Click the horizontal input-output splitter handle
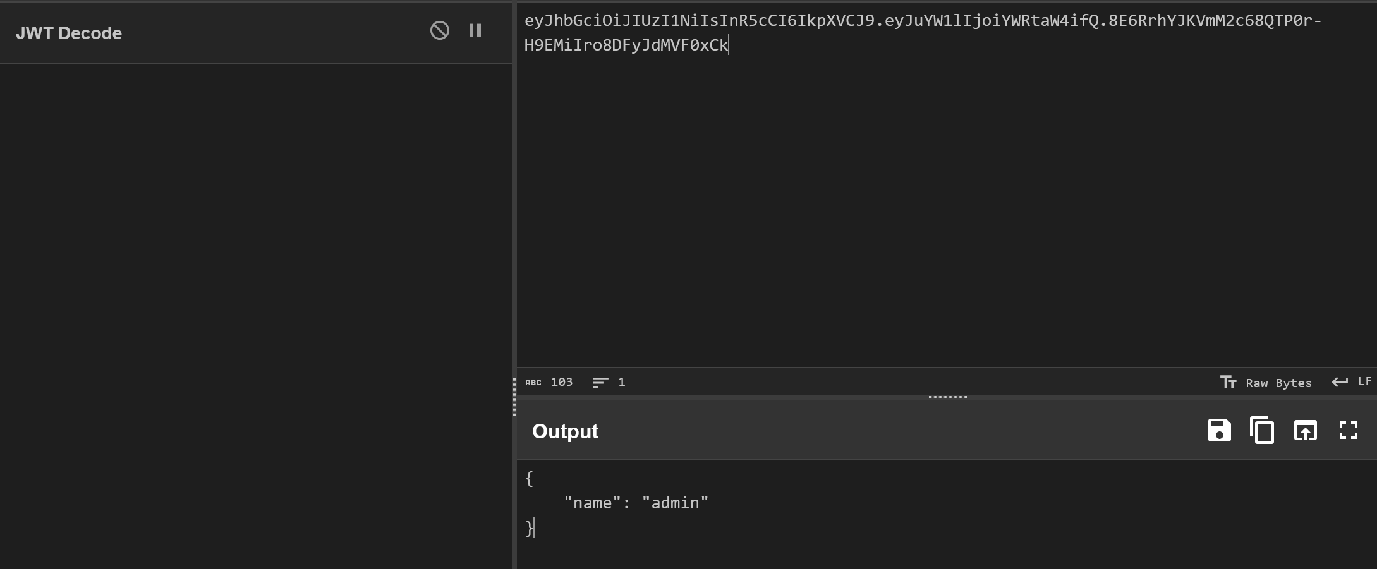The image size is (1377, 569). (x=947, y=397)
